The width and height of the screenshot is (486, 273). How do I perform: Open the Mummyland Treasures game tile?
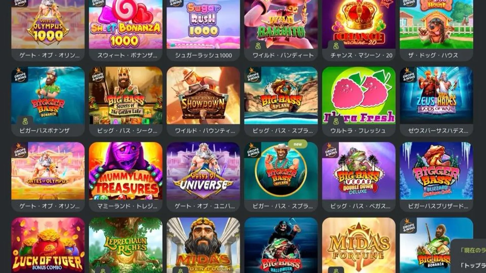tap(126, 171)
